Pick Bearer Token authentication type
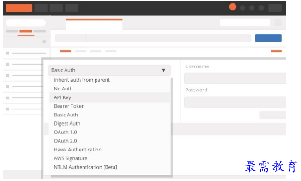 [69, 106]
